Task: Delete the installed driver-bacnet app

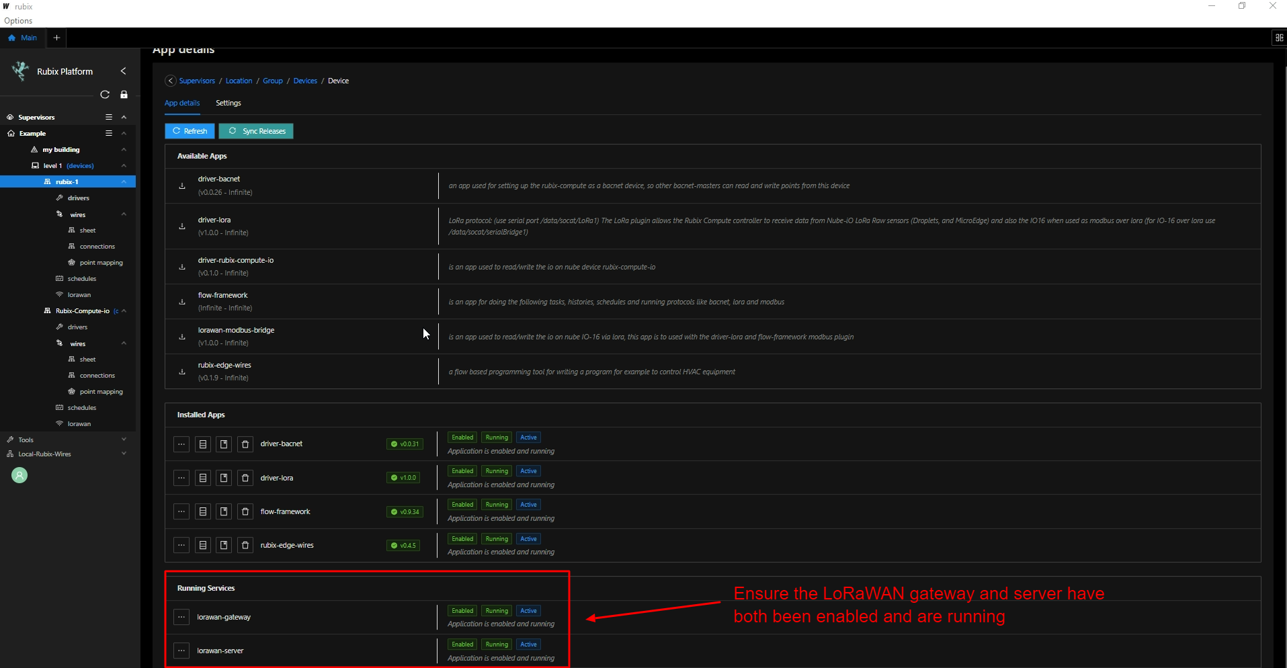Action: pos(245,444)
